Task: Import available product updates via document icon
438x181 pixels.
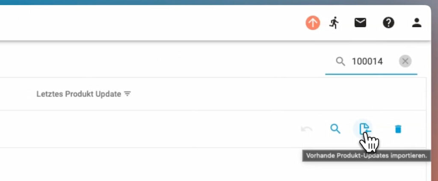Action: 364,128
